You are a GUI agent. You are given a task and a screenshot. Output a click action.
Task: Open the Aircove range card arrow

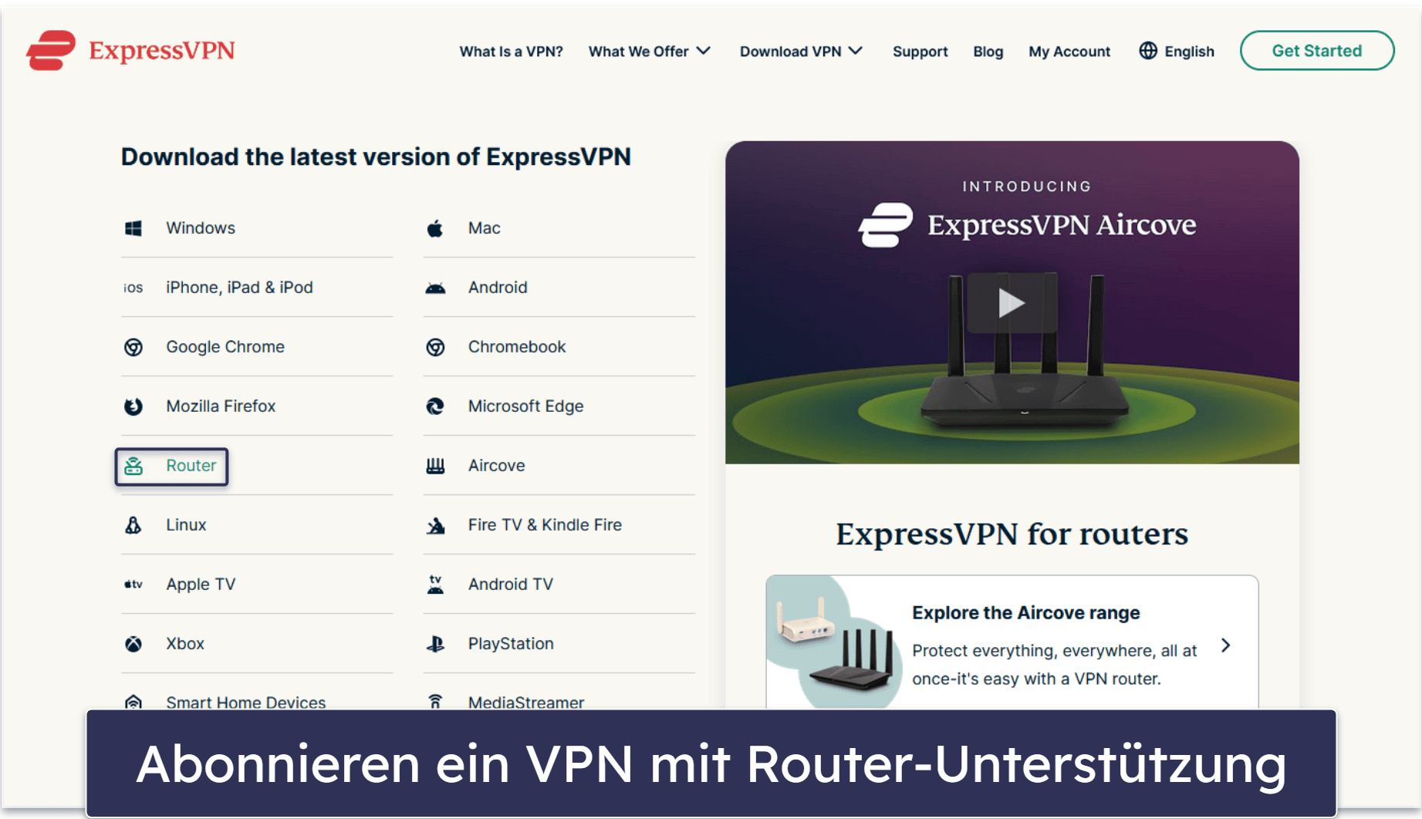tap(1225, 645)
